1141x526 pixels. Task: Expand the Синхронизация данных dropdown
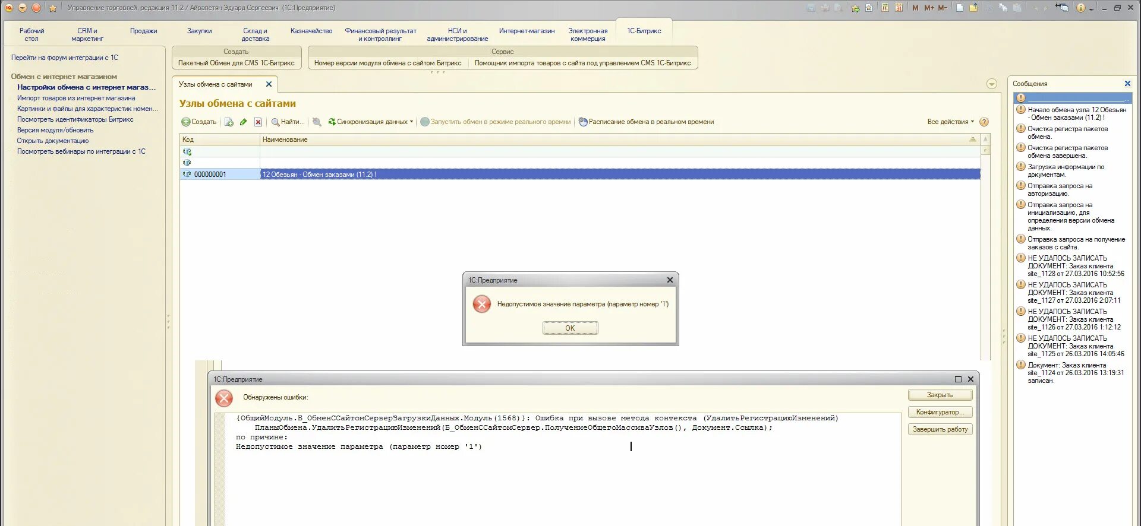pyautogui.click(x=370, y=122)
